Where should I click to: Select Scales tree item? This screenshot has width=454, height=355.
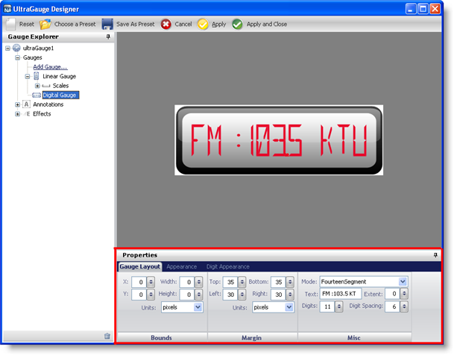pos(60,86)
